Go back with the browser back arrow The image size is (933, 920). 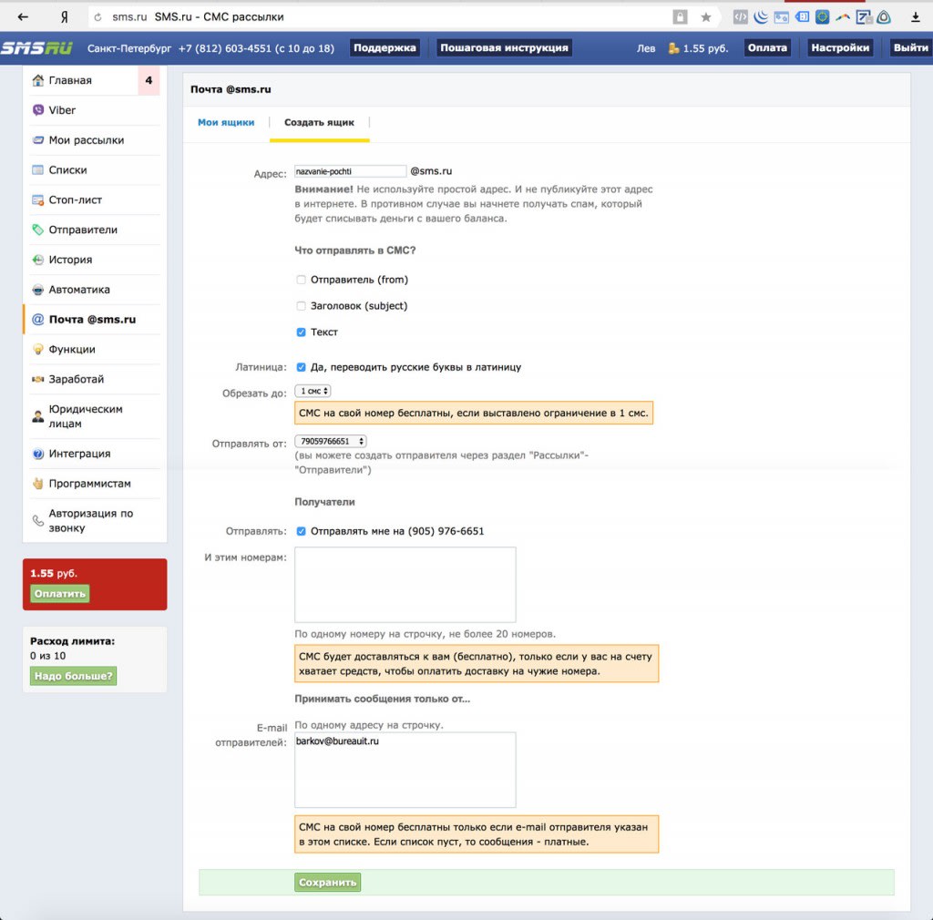(x=23, y=17)
